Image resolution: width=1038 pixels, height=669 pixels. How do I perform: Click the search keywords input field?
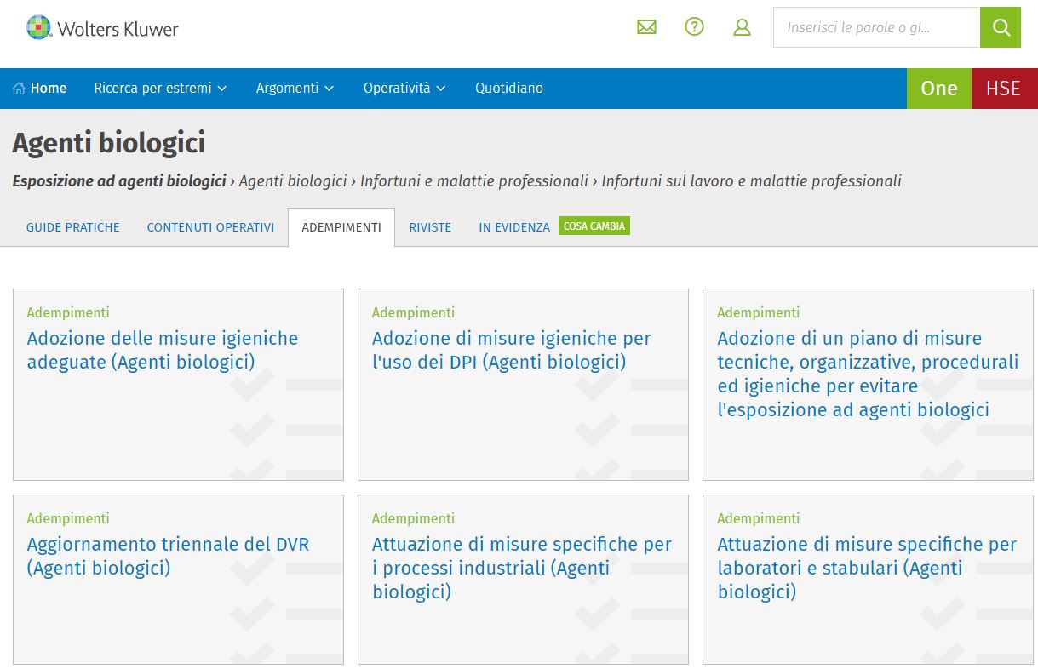click(x=875, y=28)
